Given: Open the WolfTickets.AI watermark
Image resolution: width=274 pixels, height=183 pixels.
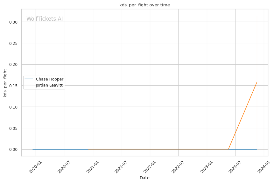Looking at the screenshot, I should click(45, 19).
